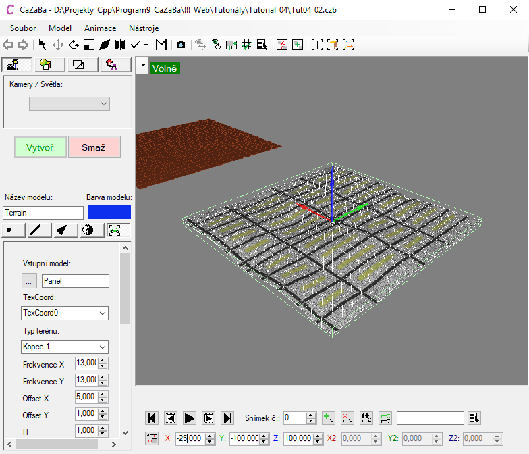
Task: Open the TexCoord0 dropdown
Action: 65,313
